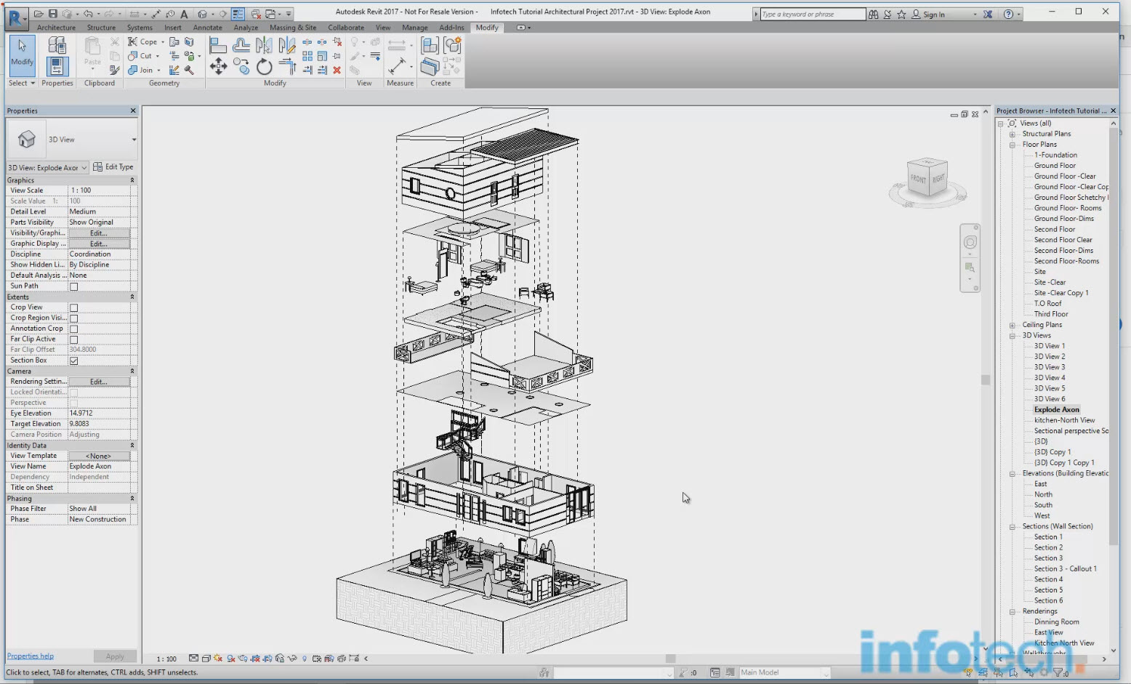Click Graphic Display Options Edit button

pos(99,244)
